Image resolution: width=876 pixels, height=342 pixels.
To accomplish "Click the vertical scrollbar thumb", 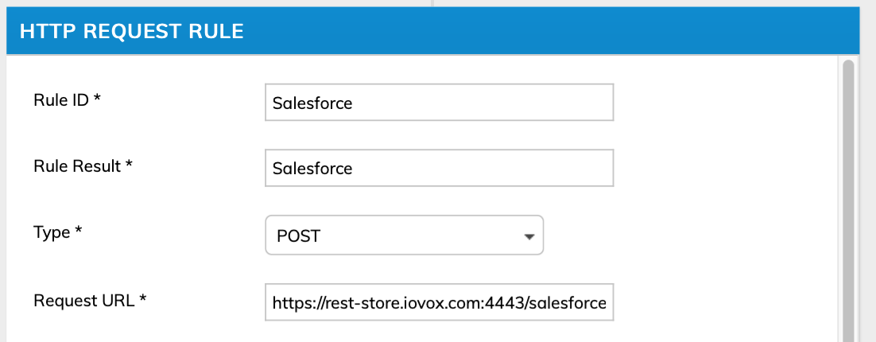I will pos(848,199).
